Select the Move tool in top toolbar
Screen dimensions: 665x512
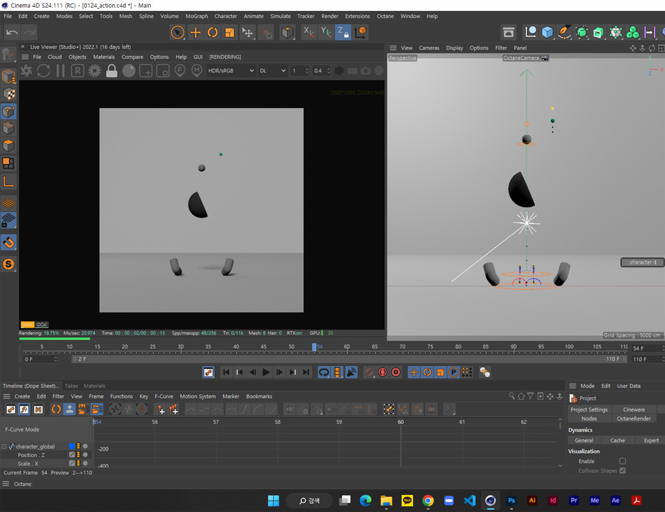point(195,32)
